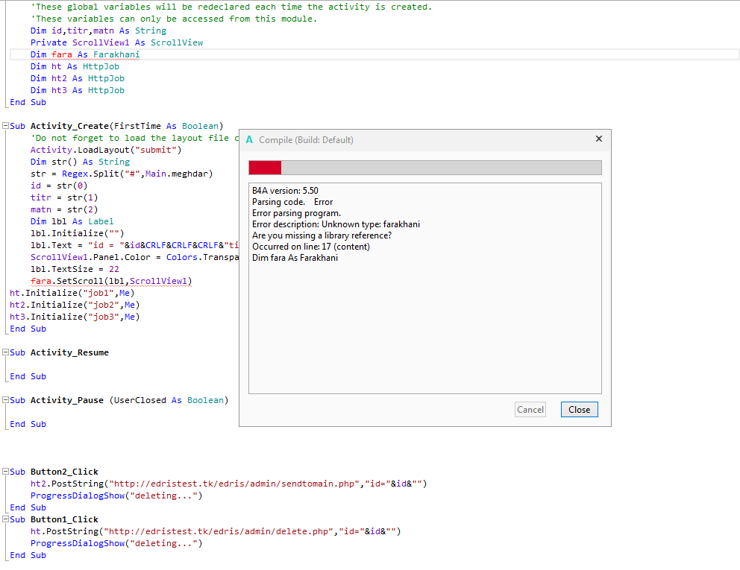Collapse the Activity_Pause sub
The height and width of the screenshot is (570, 740).
click(x=6, y=400)
